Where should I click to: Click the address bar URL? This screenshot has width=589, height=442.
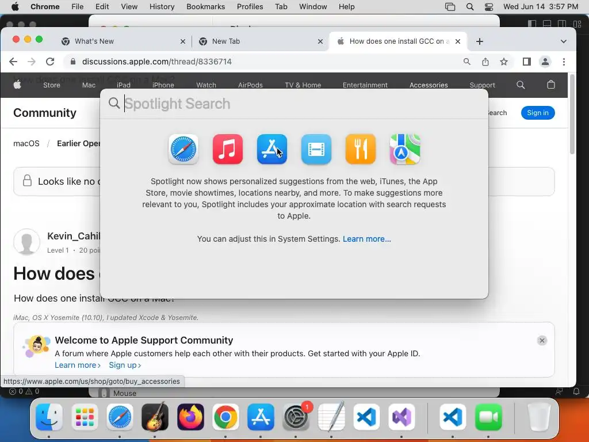click(157, 62)
